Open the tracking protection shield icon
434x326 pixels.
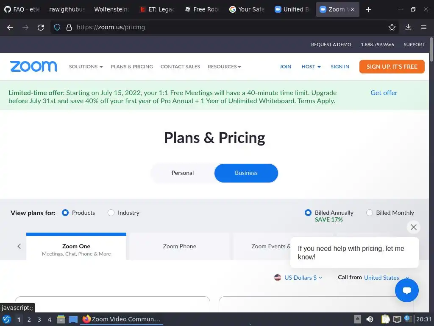click(57, 27)
